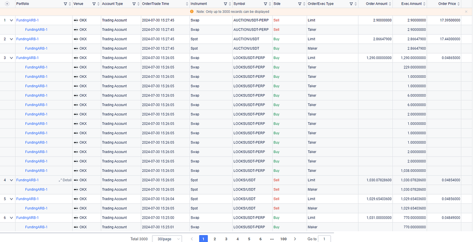Go to page 2 in pagination
The height and width of the screenshot is (242, 473).
(x=215, y=239)
